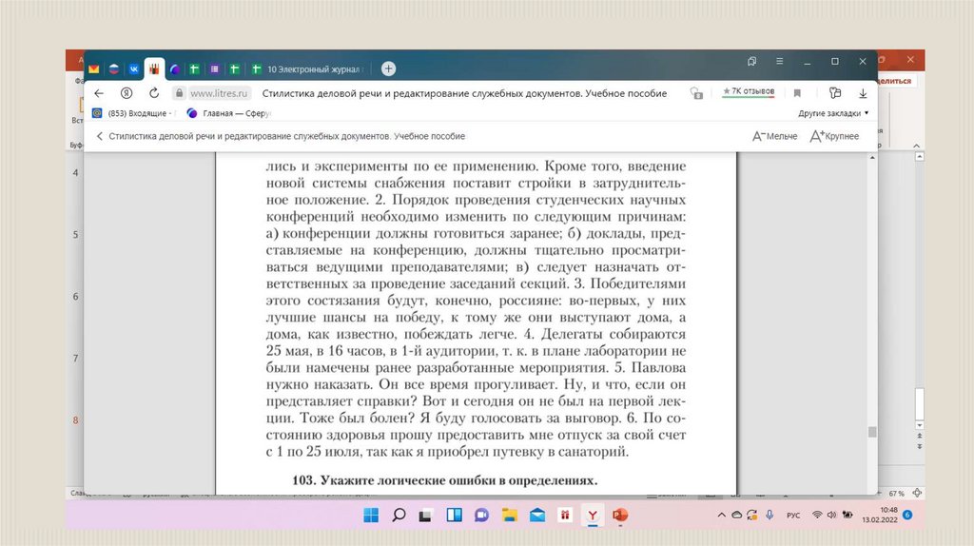This screenshot has height=546, width=974.
Task: Click the 'Крупнее' increase font size button
Action: 834,136
